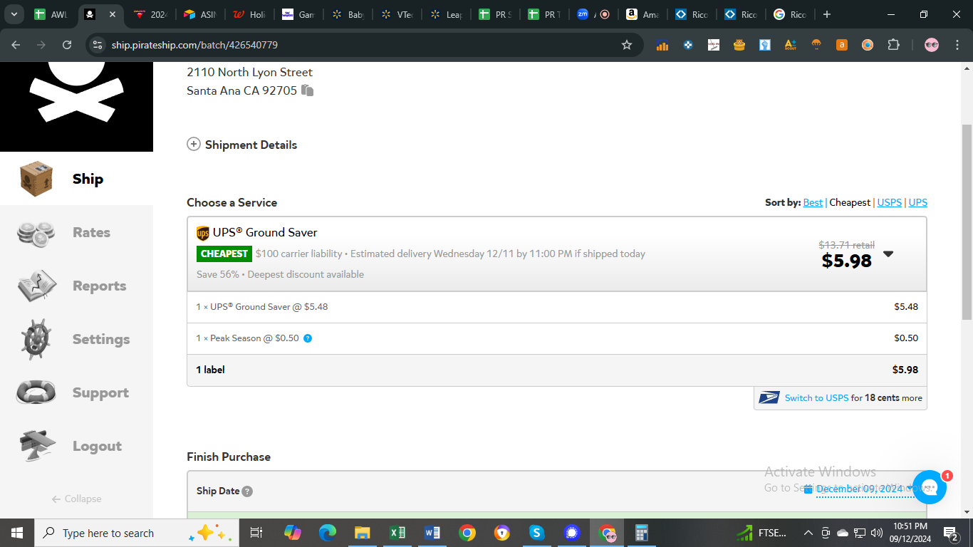Switch to the Google tab
The image size is (973, 547).
click(791, 14)
